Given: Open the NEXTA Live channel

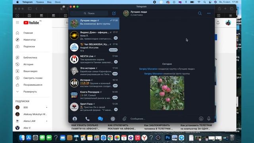Looking at the screenshot, I should [94, 59].
